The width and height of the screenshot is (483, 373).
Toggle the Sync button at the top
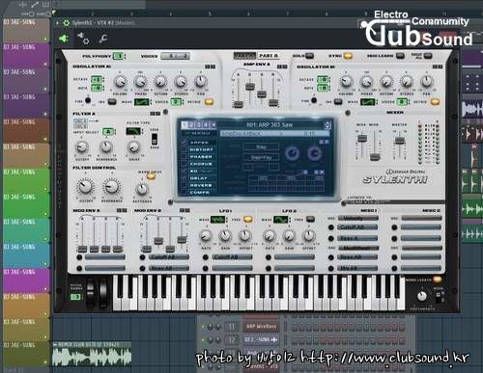[348, 56]
